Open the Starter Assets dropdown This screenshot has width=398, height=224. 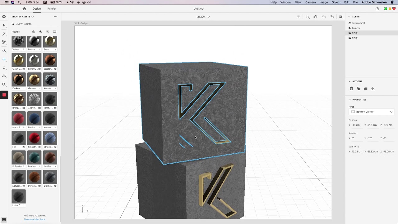[22, 16]
